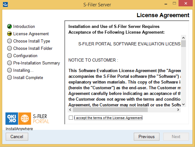
Task: Check the accept license terms checkbox
Action: pos(71,118)
